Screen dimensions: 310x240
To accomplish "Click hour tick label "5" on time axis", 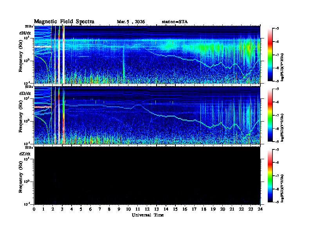I will point(81,209).
